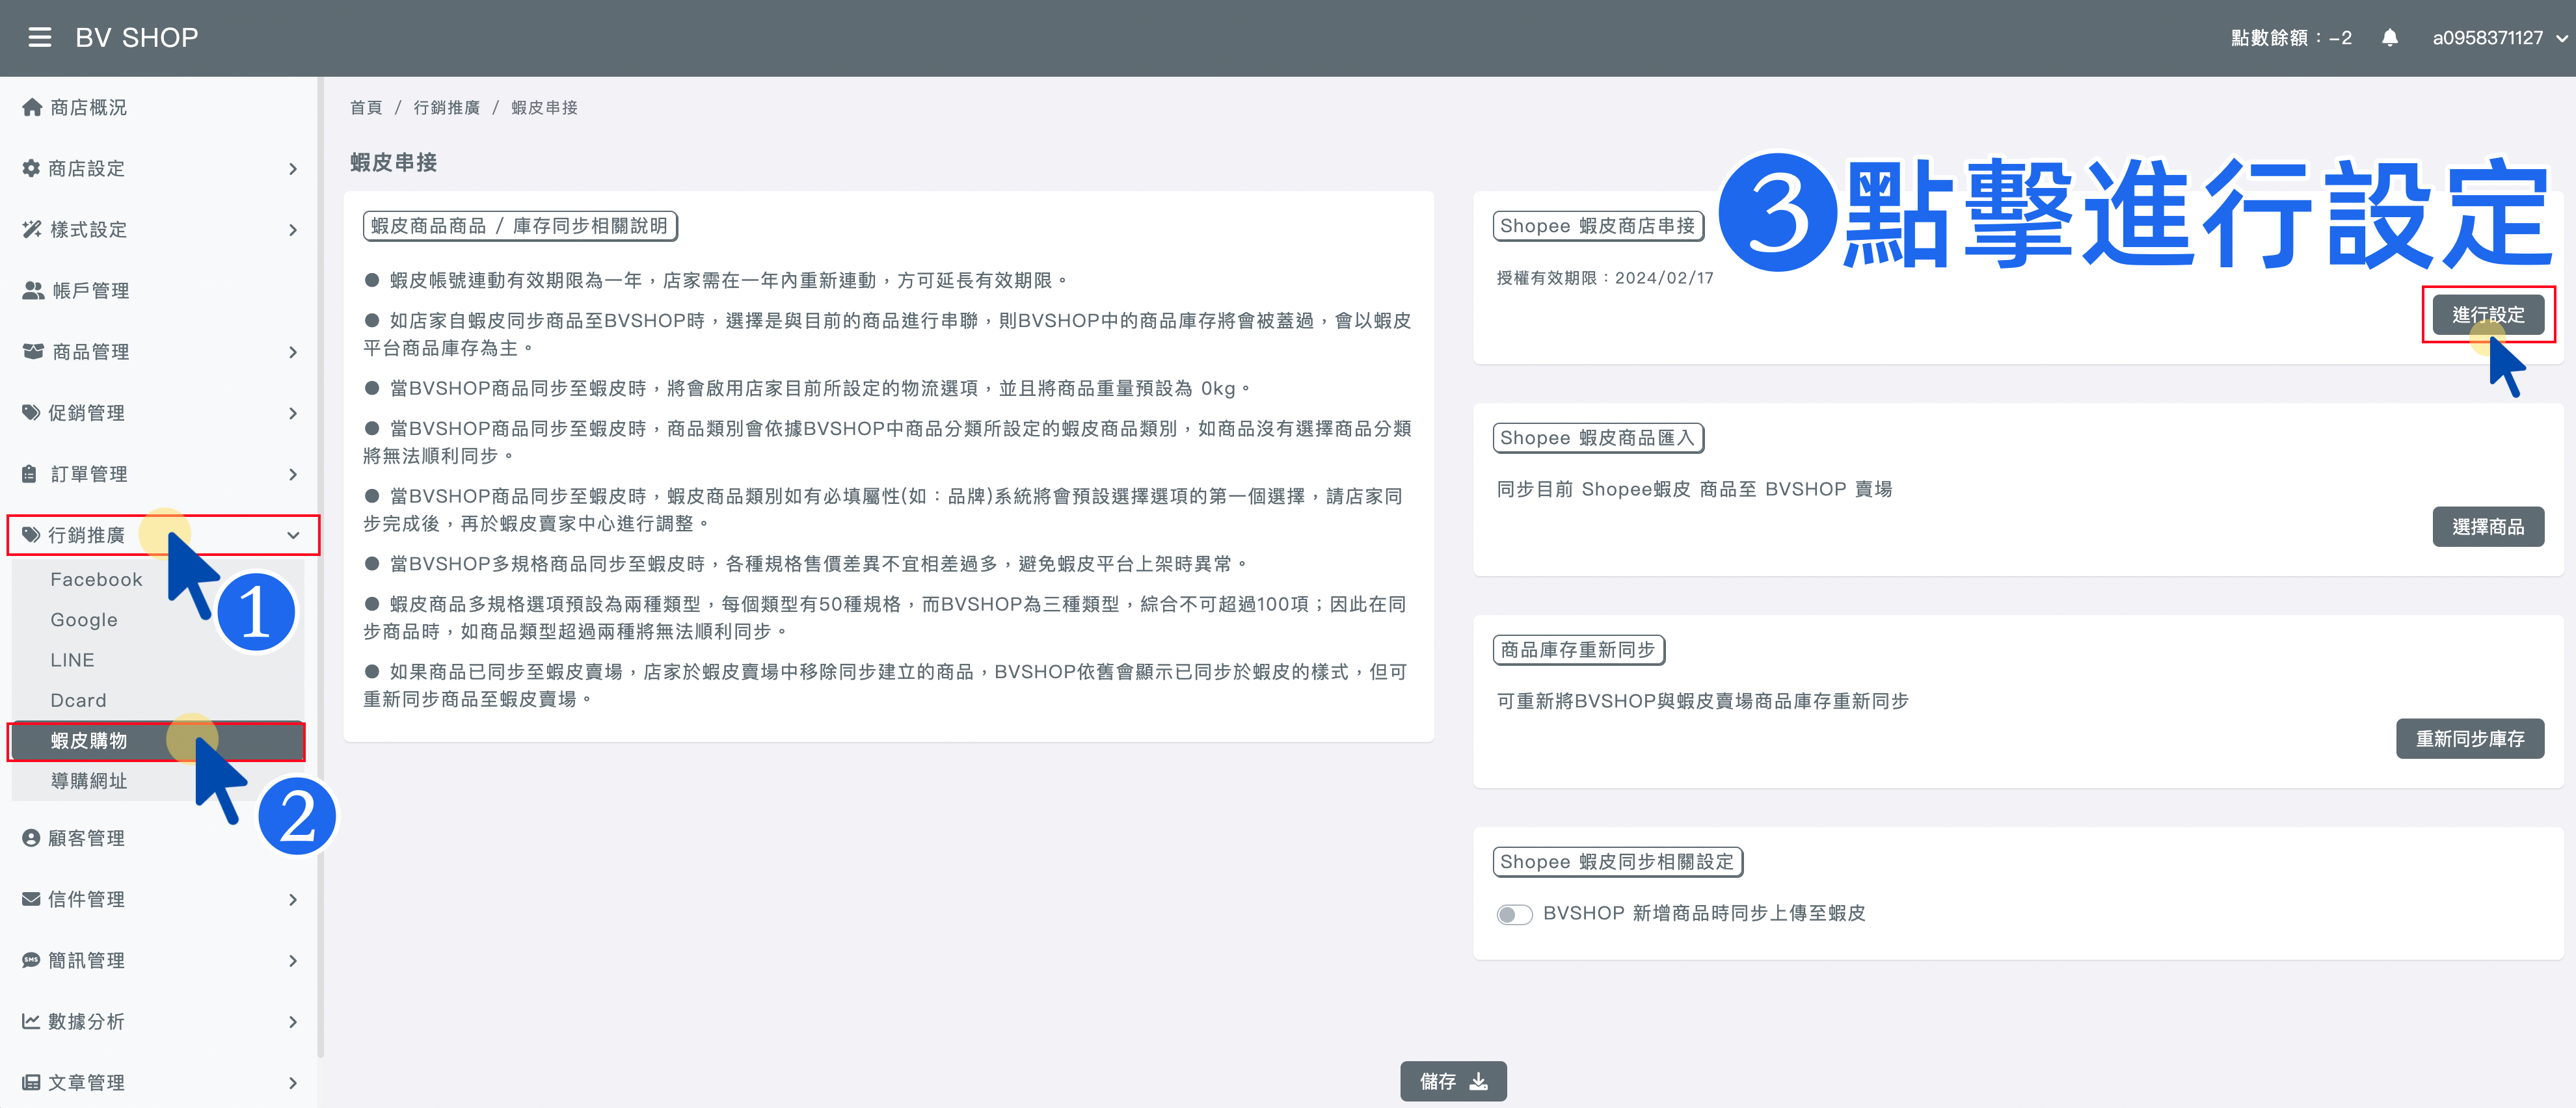Click the notification bell icon
The width and height of the screenshot is (2576, 1108).
coord(2389,38)
